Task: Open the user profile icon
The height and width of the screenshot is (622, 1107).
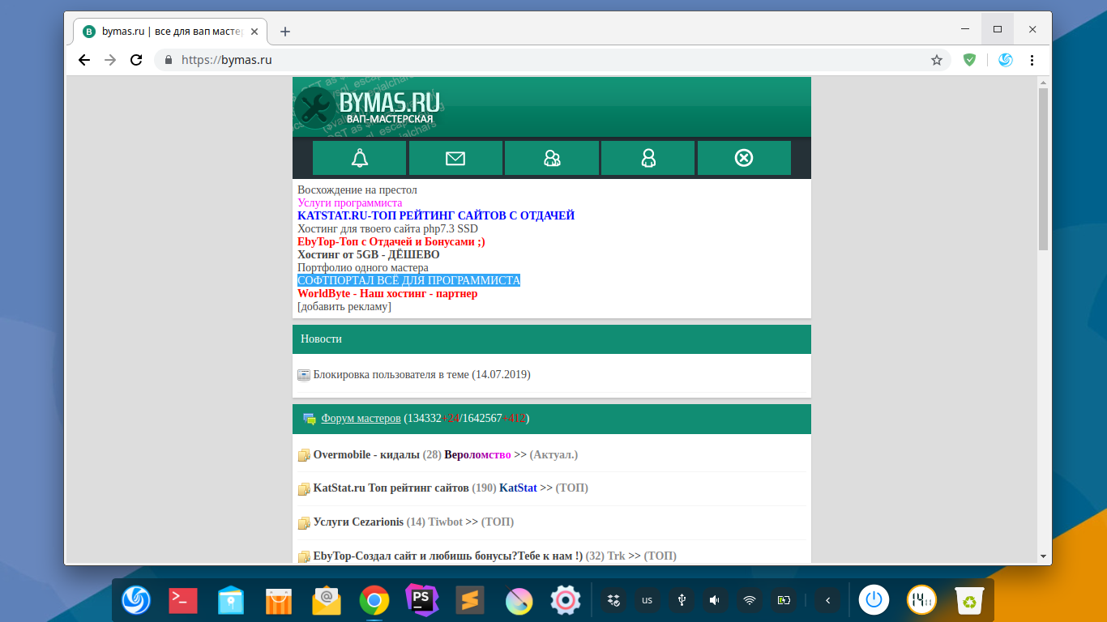Action: pos(648,158)
